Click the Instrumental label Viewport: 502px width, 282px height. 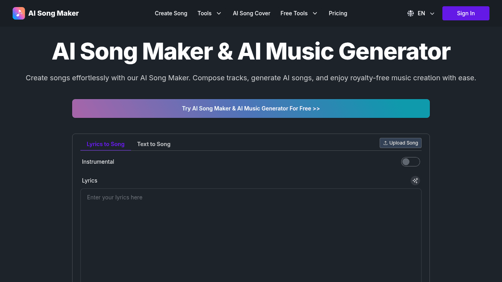[x=98, y=162]
